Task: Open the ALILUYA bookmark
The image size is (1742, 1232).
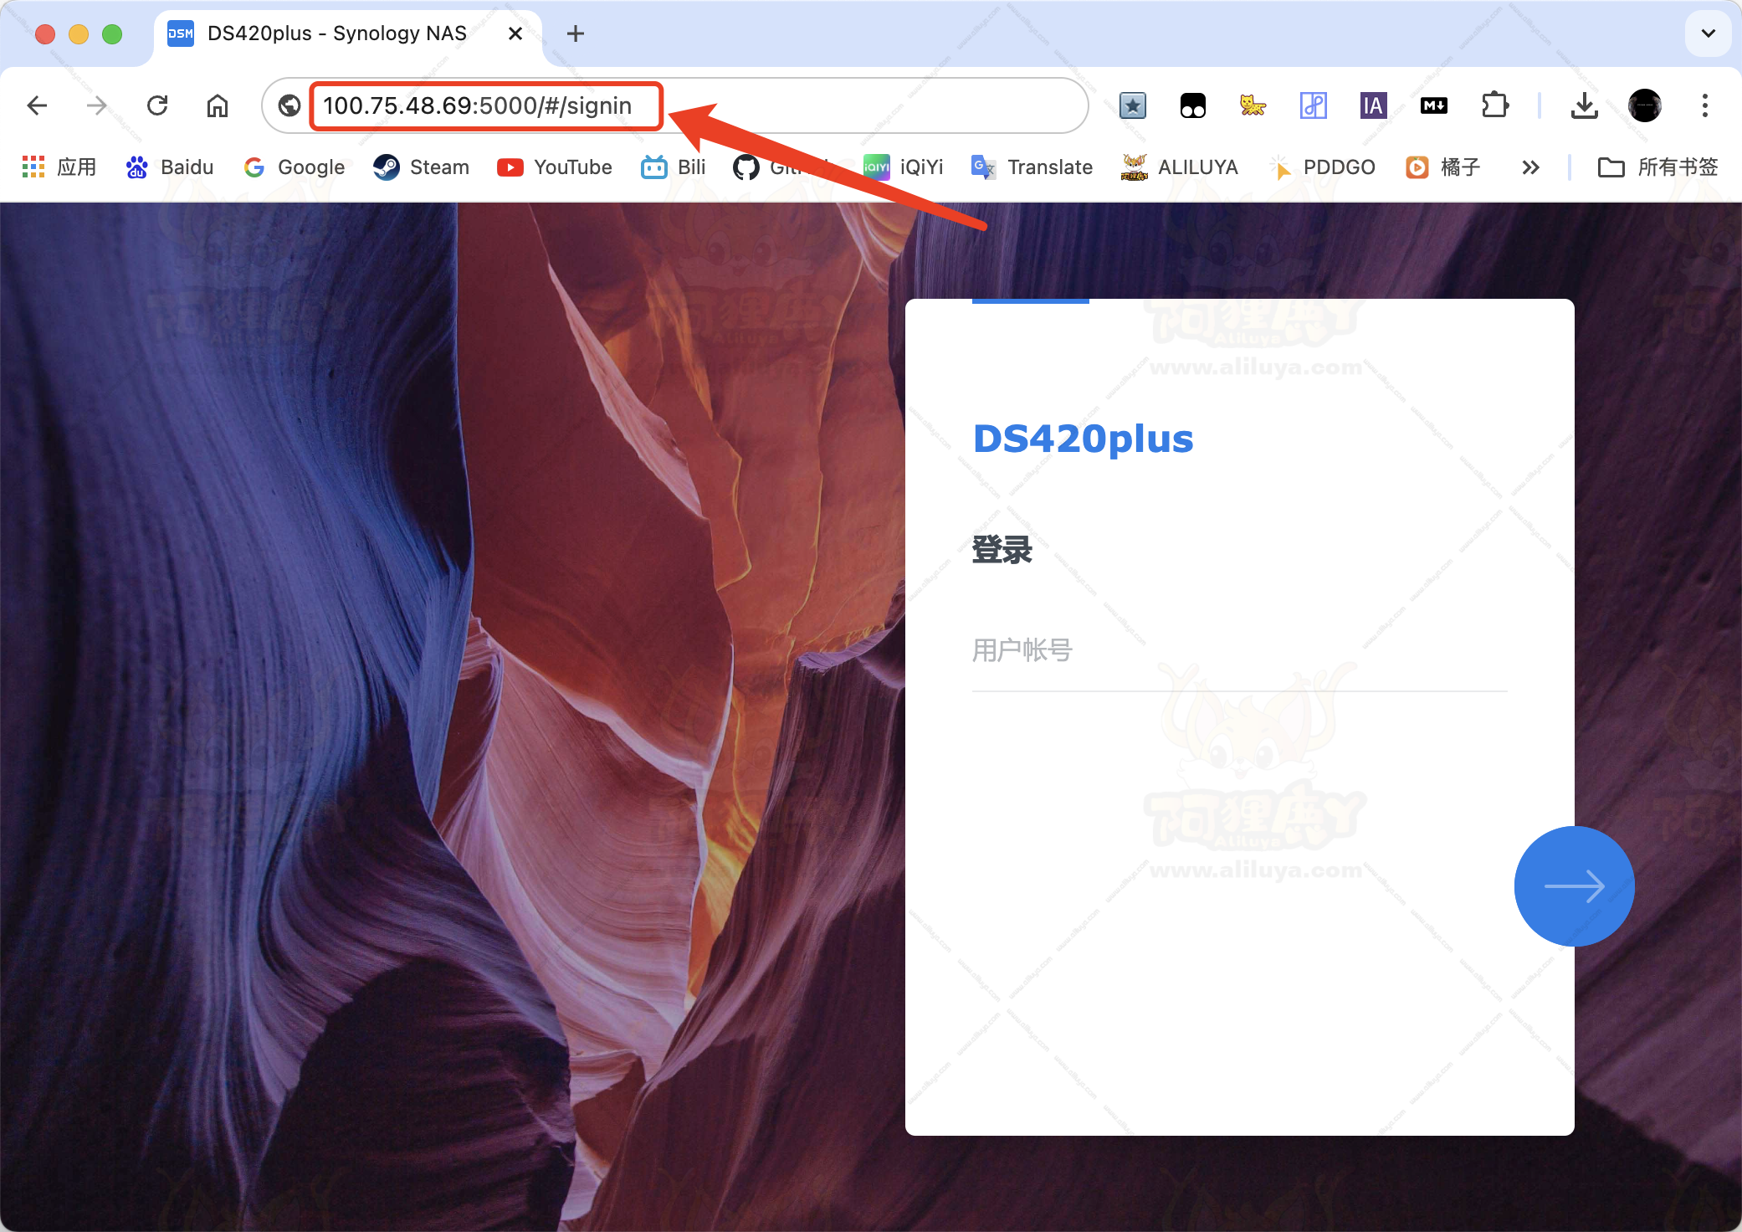Action: [1180, 167]
